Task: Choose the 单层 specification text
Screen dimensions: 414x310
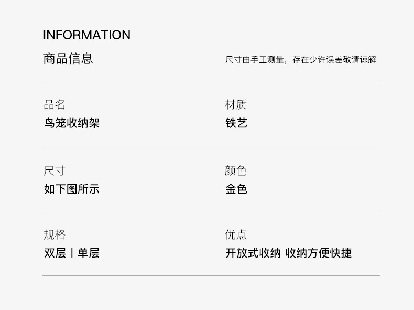Action: pos(88,253)
